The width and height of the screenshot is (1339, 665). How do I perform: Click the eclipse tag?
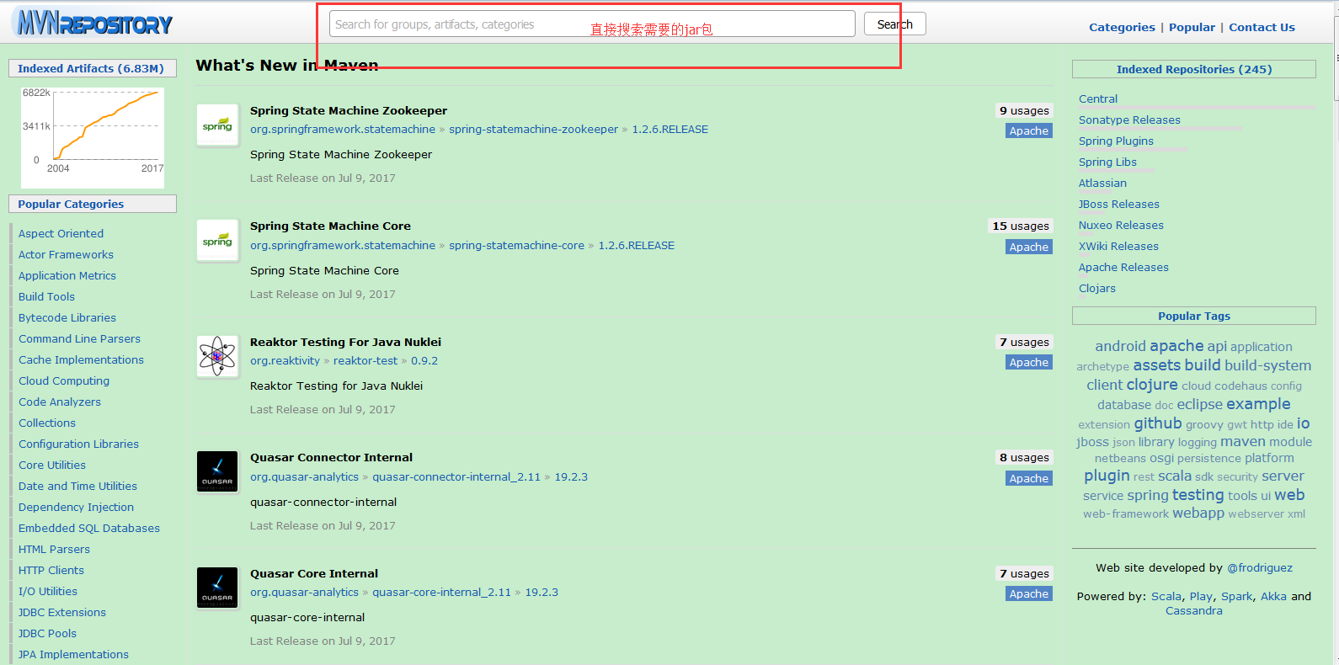(x=1199, y=404)
